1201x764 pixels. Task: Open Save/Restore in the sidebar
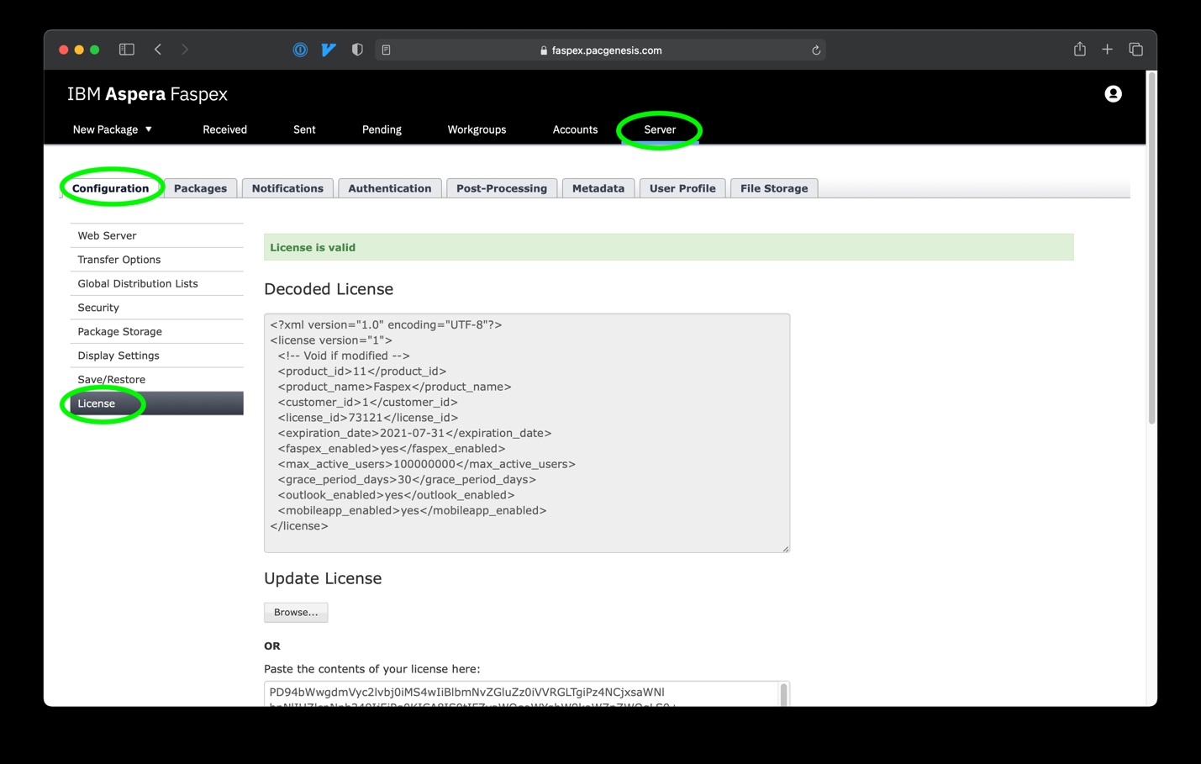coord(157,379)
